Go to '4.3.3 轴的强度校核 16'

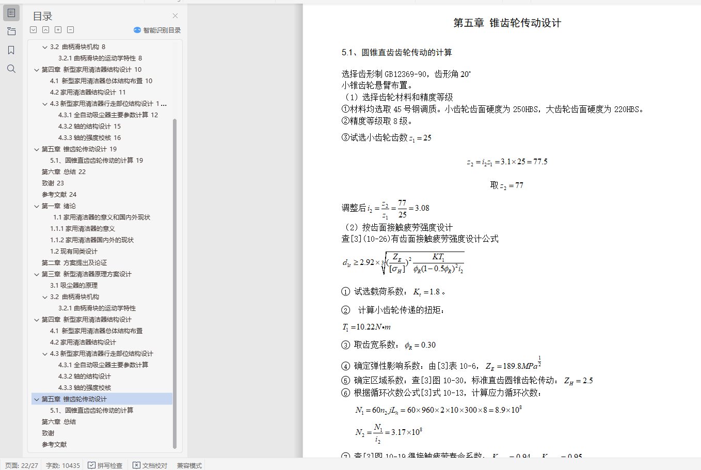pyautogui.click(x=89, y=138)
